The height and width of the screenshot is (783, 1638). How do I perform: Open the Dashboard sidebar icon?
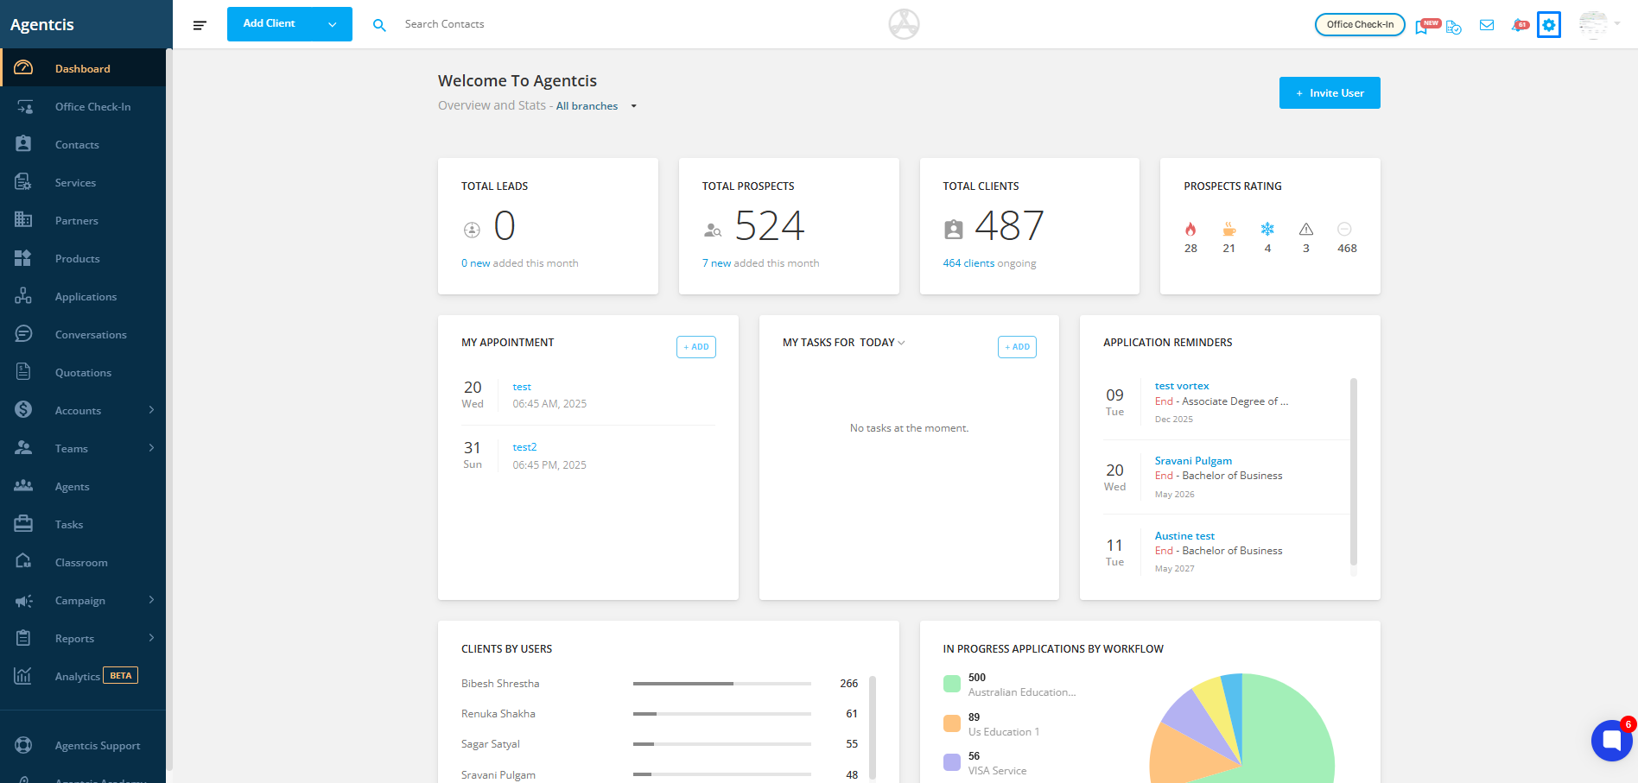coord(23,68)
